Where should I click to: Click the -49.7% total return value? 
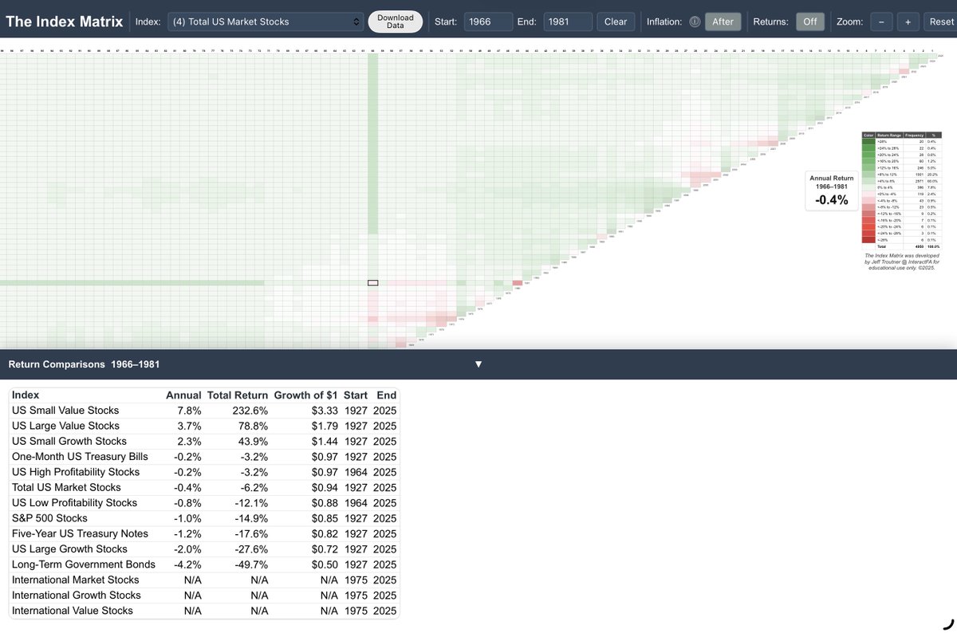(251, 564)
